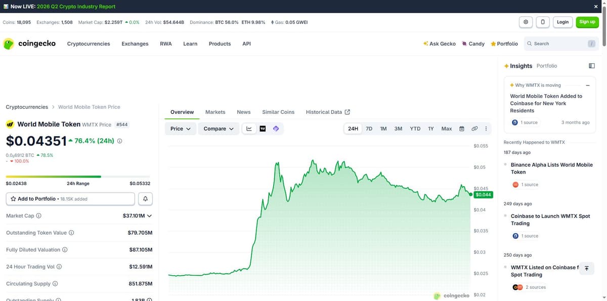Click Add to Portfolio button
Image resolution: width=607 pixels, height=301 pixels.
click(70, 199)
